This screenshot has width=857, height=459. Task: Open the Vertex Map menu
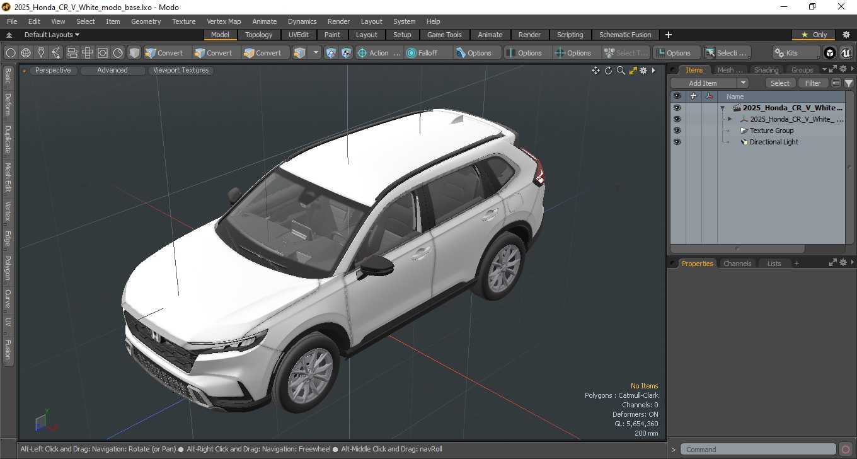[224, 21]
